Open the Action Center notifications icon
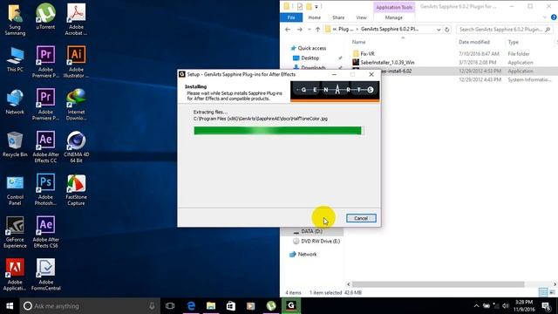Image resolution: width=558 pixels, height=314 pixels. click(x=547, y=306)
